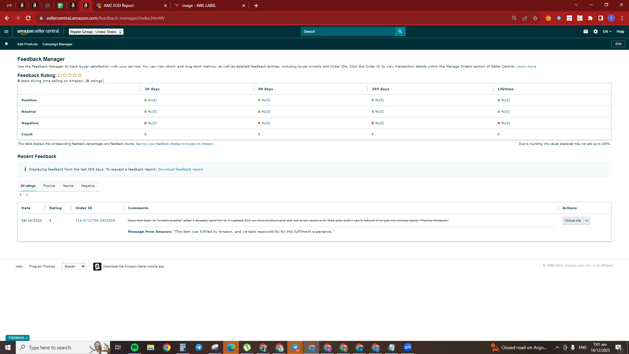Screen dimensions: 629x354
Task: Open the Seller Central hamburger menu
Action: pos(6,31)
